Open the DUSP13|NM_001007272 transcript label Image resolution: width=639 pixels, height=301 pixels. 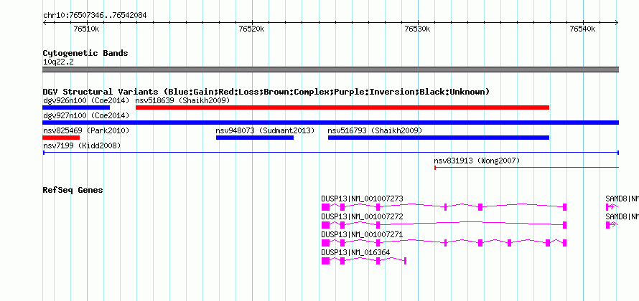[x=363, y=216]
